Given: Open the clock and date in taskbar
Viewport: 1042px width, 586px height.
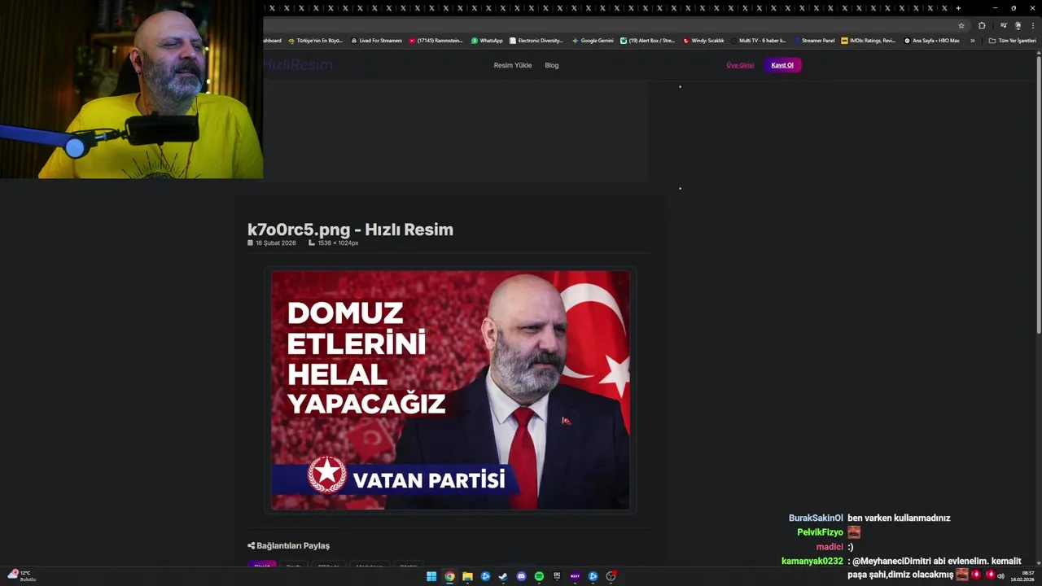Looking at the screenshot, I should coord(1022,576).
